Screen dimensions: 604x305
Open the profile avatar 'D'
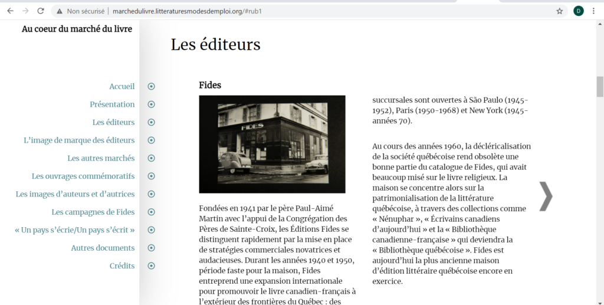[x=578, y=11]
